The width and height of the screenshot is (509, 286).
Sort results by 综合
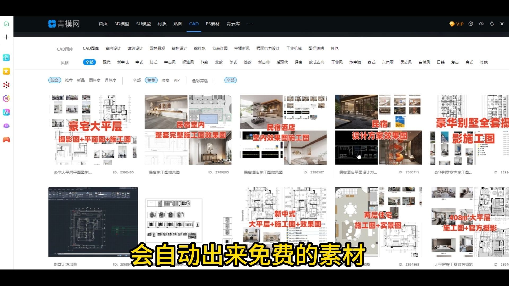[x=55, y=80]
